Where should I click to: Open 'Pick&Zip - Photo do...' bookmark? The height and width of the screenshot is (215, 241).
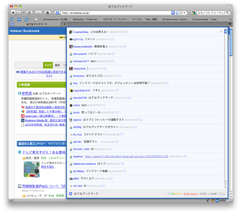tap(86, 20)
